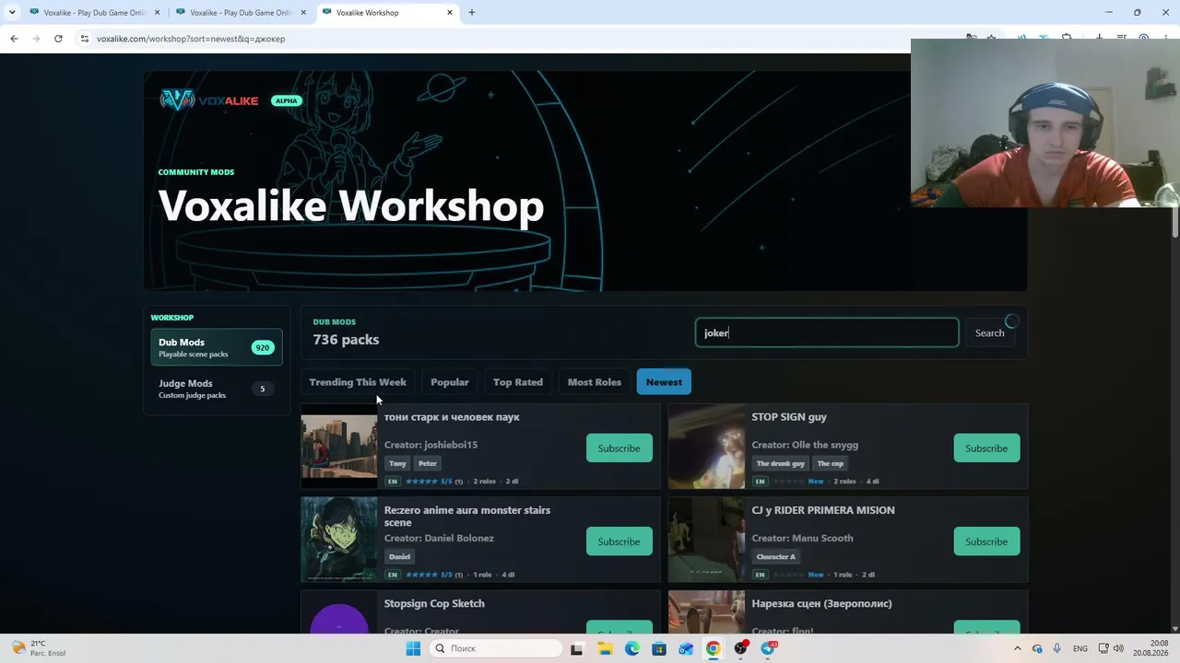Select the Voxalike Workshop browser tab
Screen dimensions: 1180x663
[387, 13]
